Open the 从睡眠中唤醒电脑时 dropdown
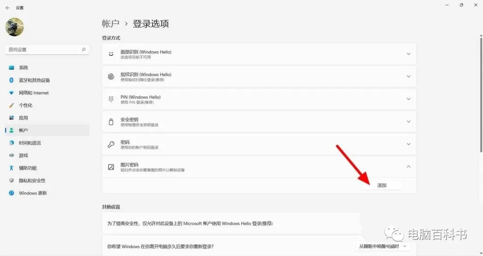 coord(383,246)
